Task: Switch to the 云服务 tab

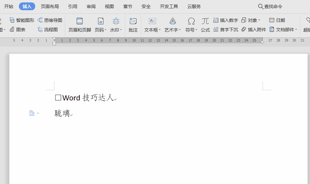Action: tap(194, 7)
